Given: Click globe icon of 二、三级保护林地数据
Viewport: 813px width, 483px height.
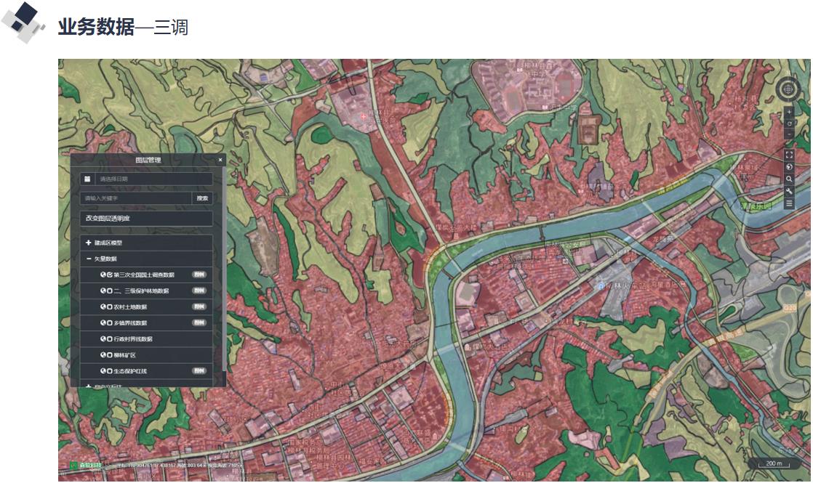Looking at the screenshot, I should pos(103,291).
